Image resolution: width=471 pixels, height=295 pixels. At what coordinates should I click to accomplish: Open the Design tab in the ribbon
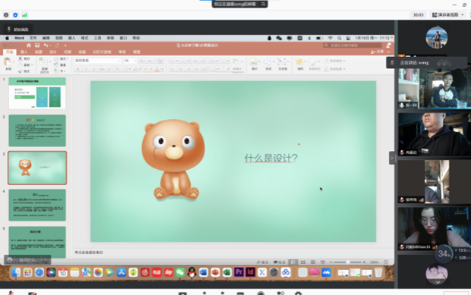coord(53,52)
